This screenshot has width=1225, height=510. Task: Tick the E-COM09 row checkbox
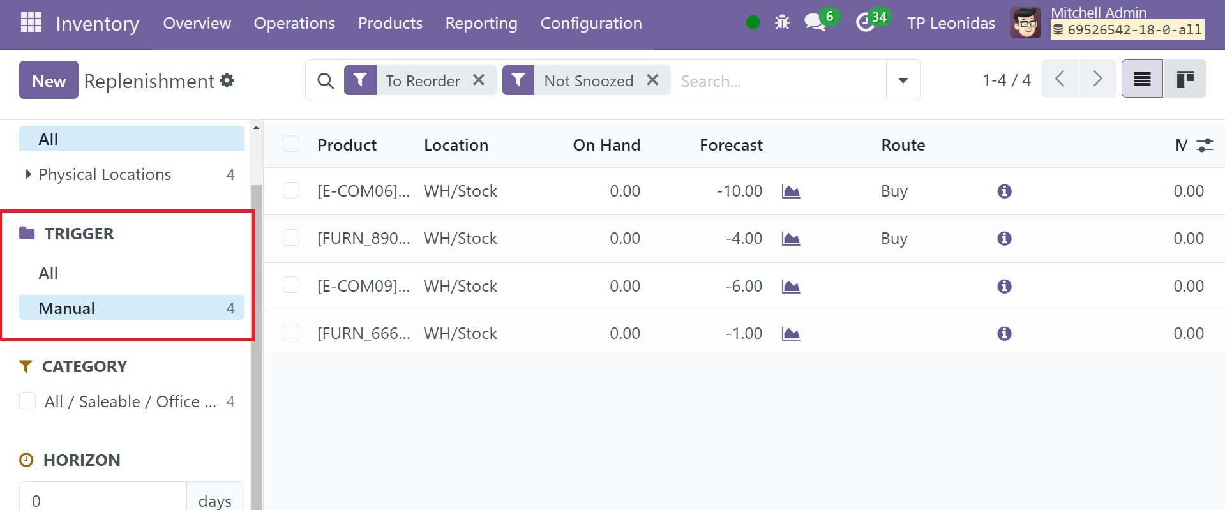pyautogui.click(x=291, y=285)
